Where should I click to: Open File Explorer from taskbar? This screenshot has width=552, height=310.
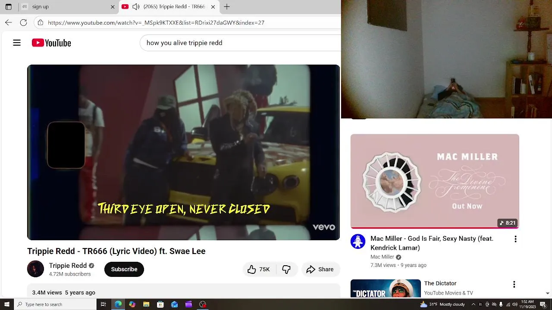[146, 304]
